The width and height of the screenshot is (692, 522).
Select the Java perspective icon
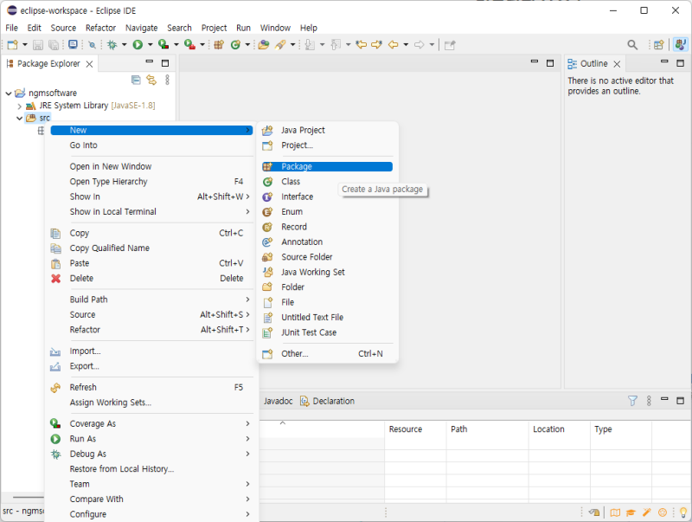point(680,45)
